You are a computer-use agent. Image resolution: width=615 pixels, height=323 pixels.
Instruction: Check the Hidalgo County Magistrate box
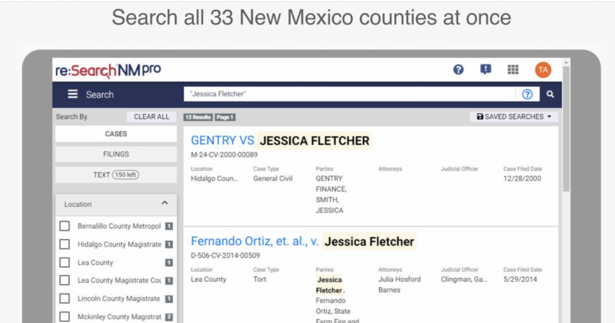[65, 244]
